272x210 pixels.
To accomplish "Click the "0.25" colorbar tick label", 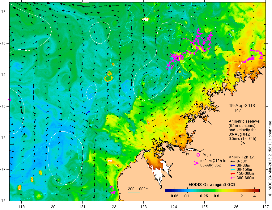I will tap(204, 196).
